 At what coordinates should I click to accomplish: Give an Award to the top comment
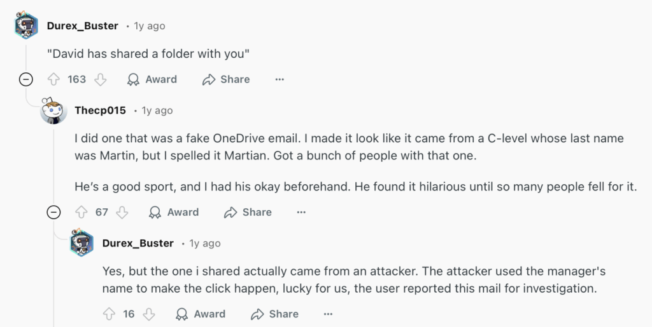(152, 79)
